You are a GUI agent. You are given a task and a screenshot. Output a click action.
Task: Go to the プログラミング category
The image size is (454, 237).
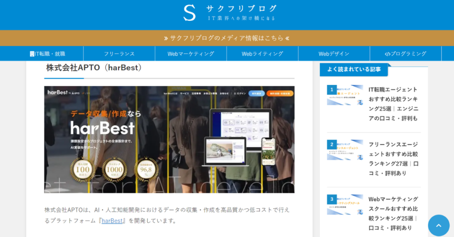tap(406, 54)
